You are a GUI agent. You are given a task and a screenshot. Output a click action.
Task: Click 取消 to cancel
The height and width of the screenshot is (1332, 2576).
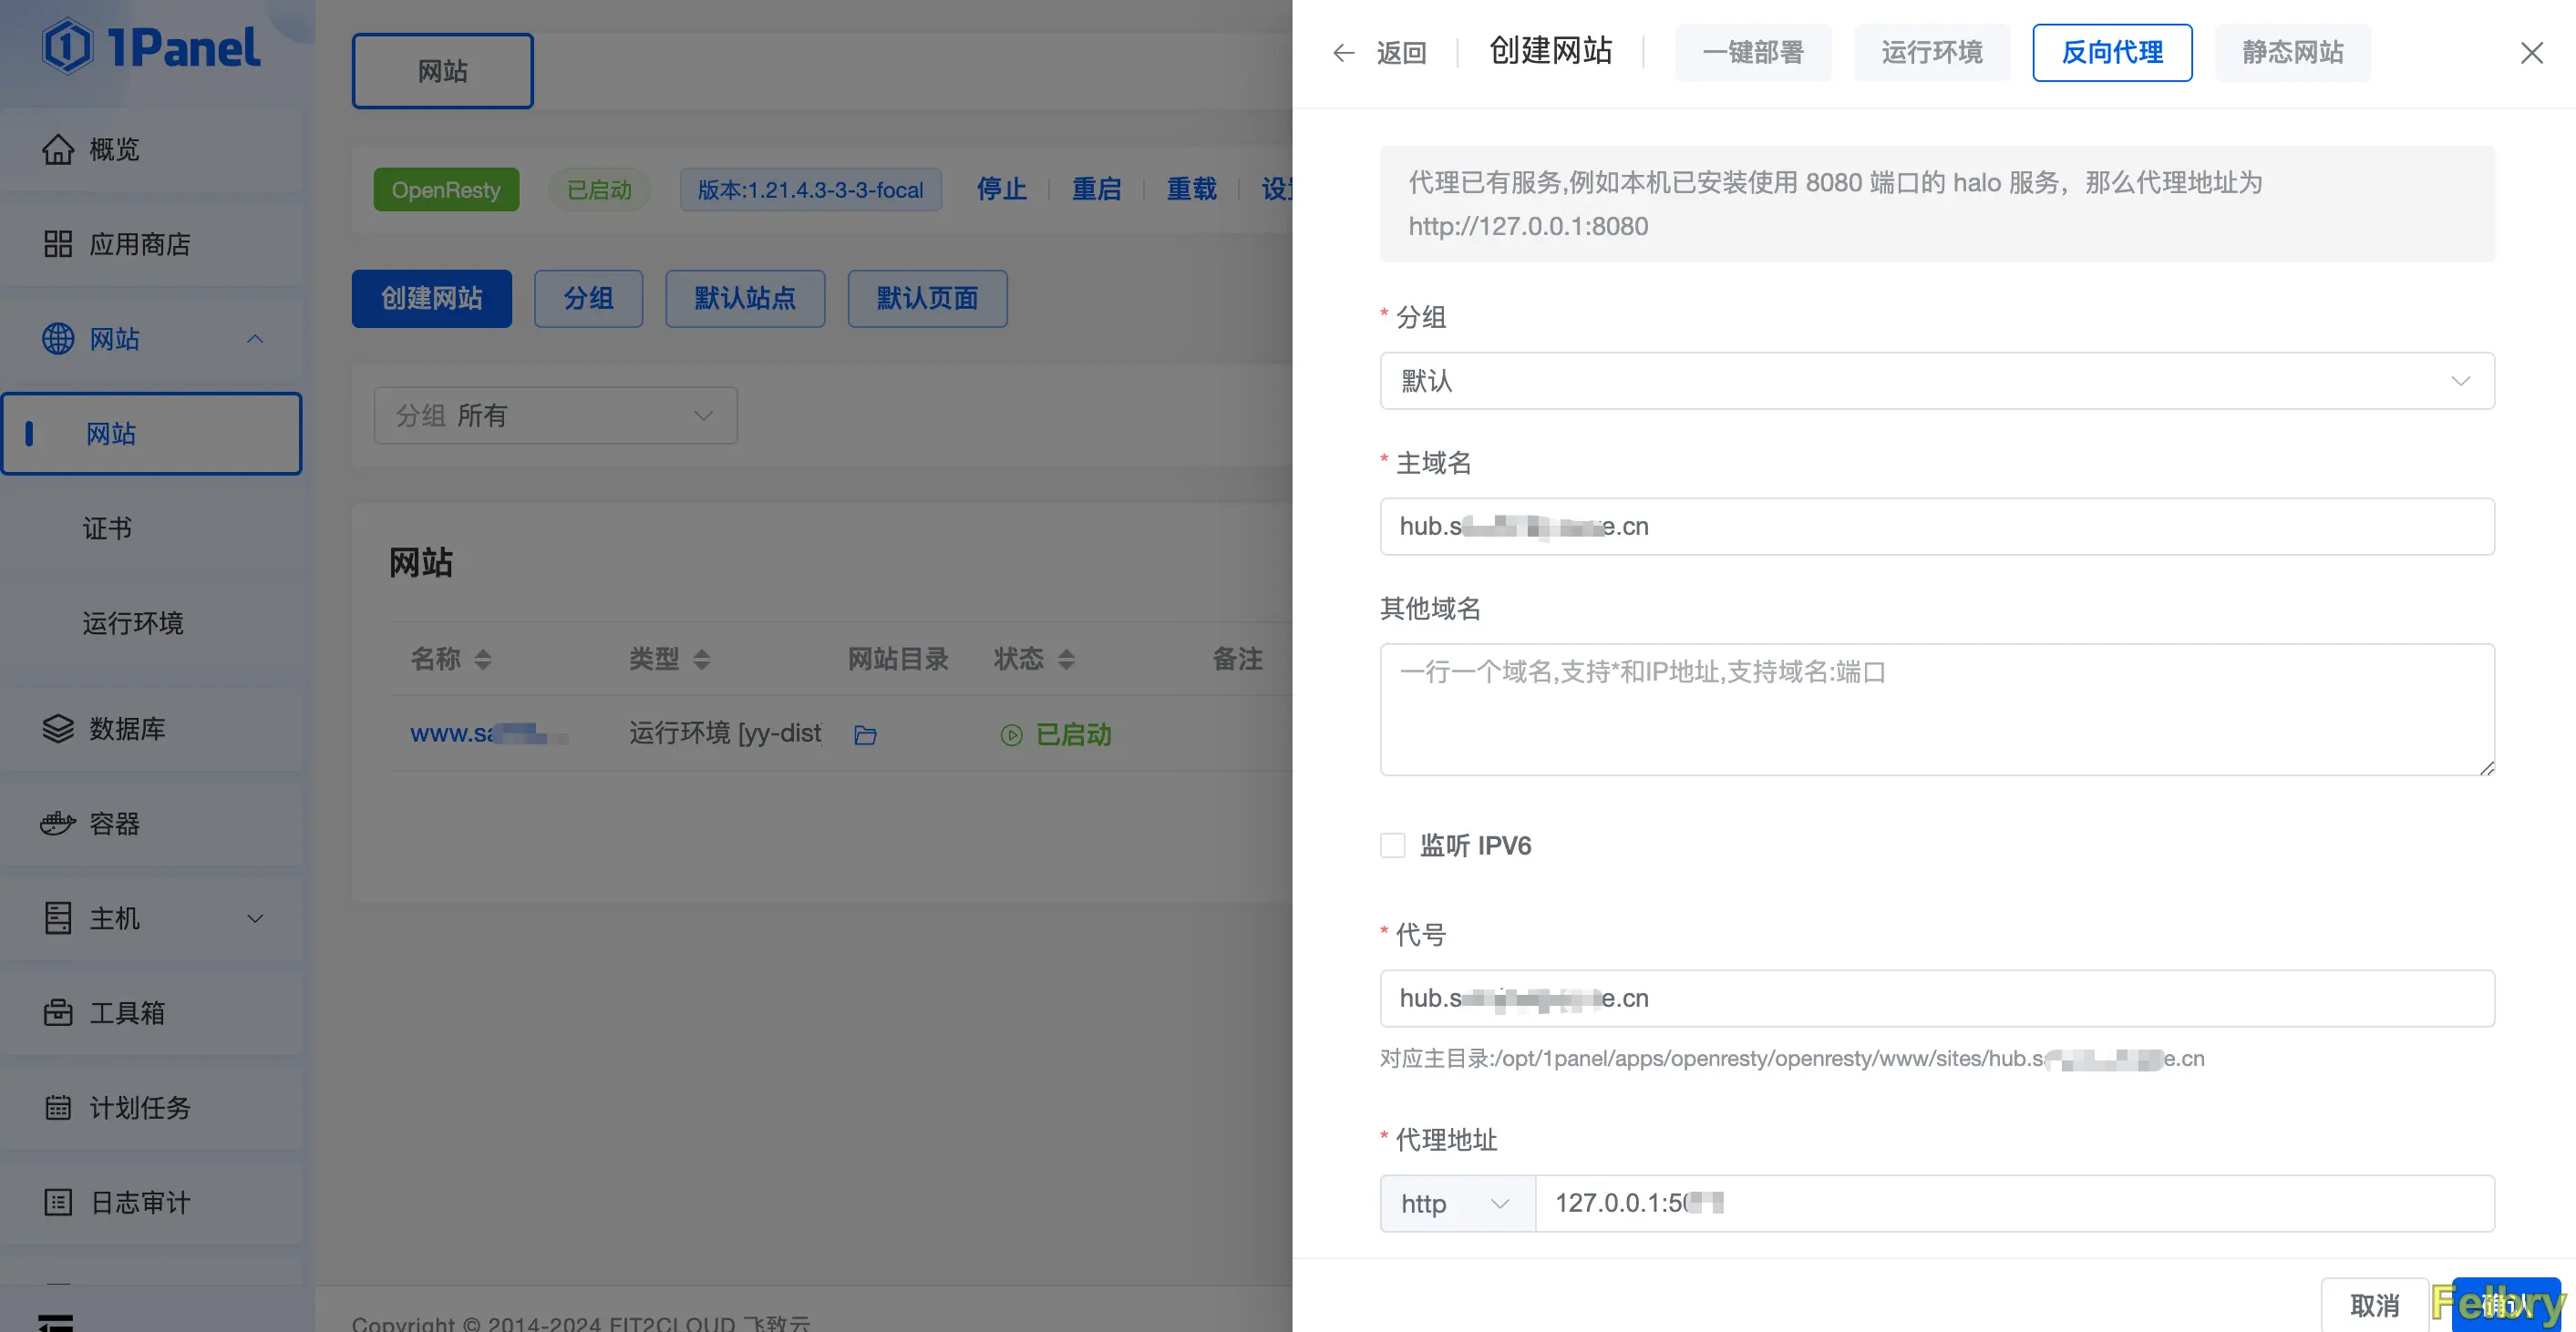(x=2375, y=1305)
